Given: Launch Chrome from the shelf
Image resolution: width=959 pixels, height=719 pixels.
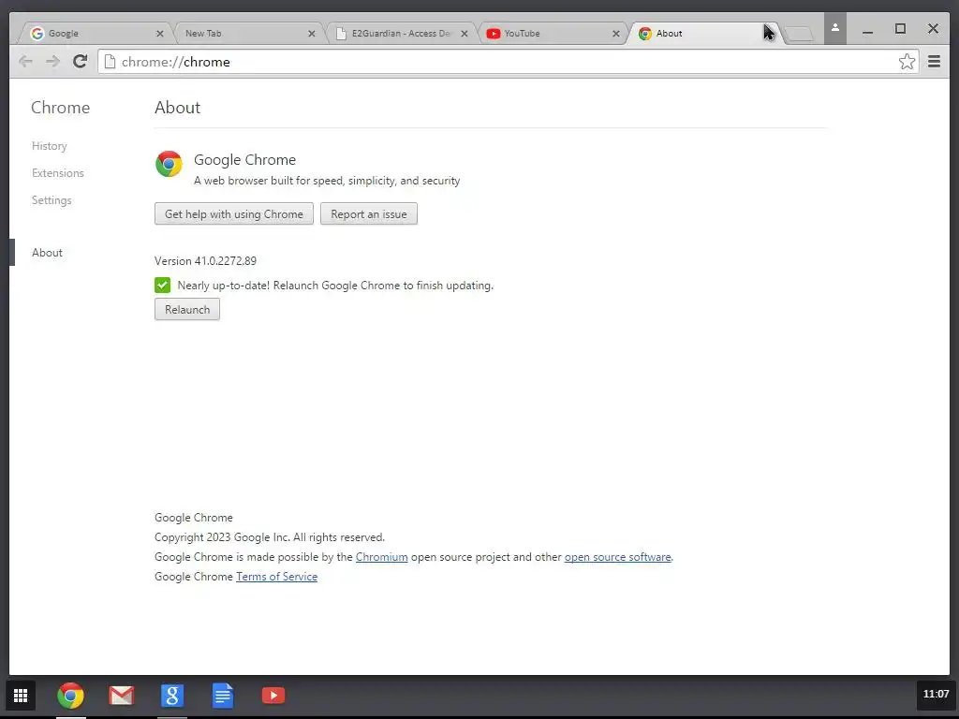Looking at the screenshot, I should click(x=70, y=696).
